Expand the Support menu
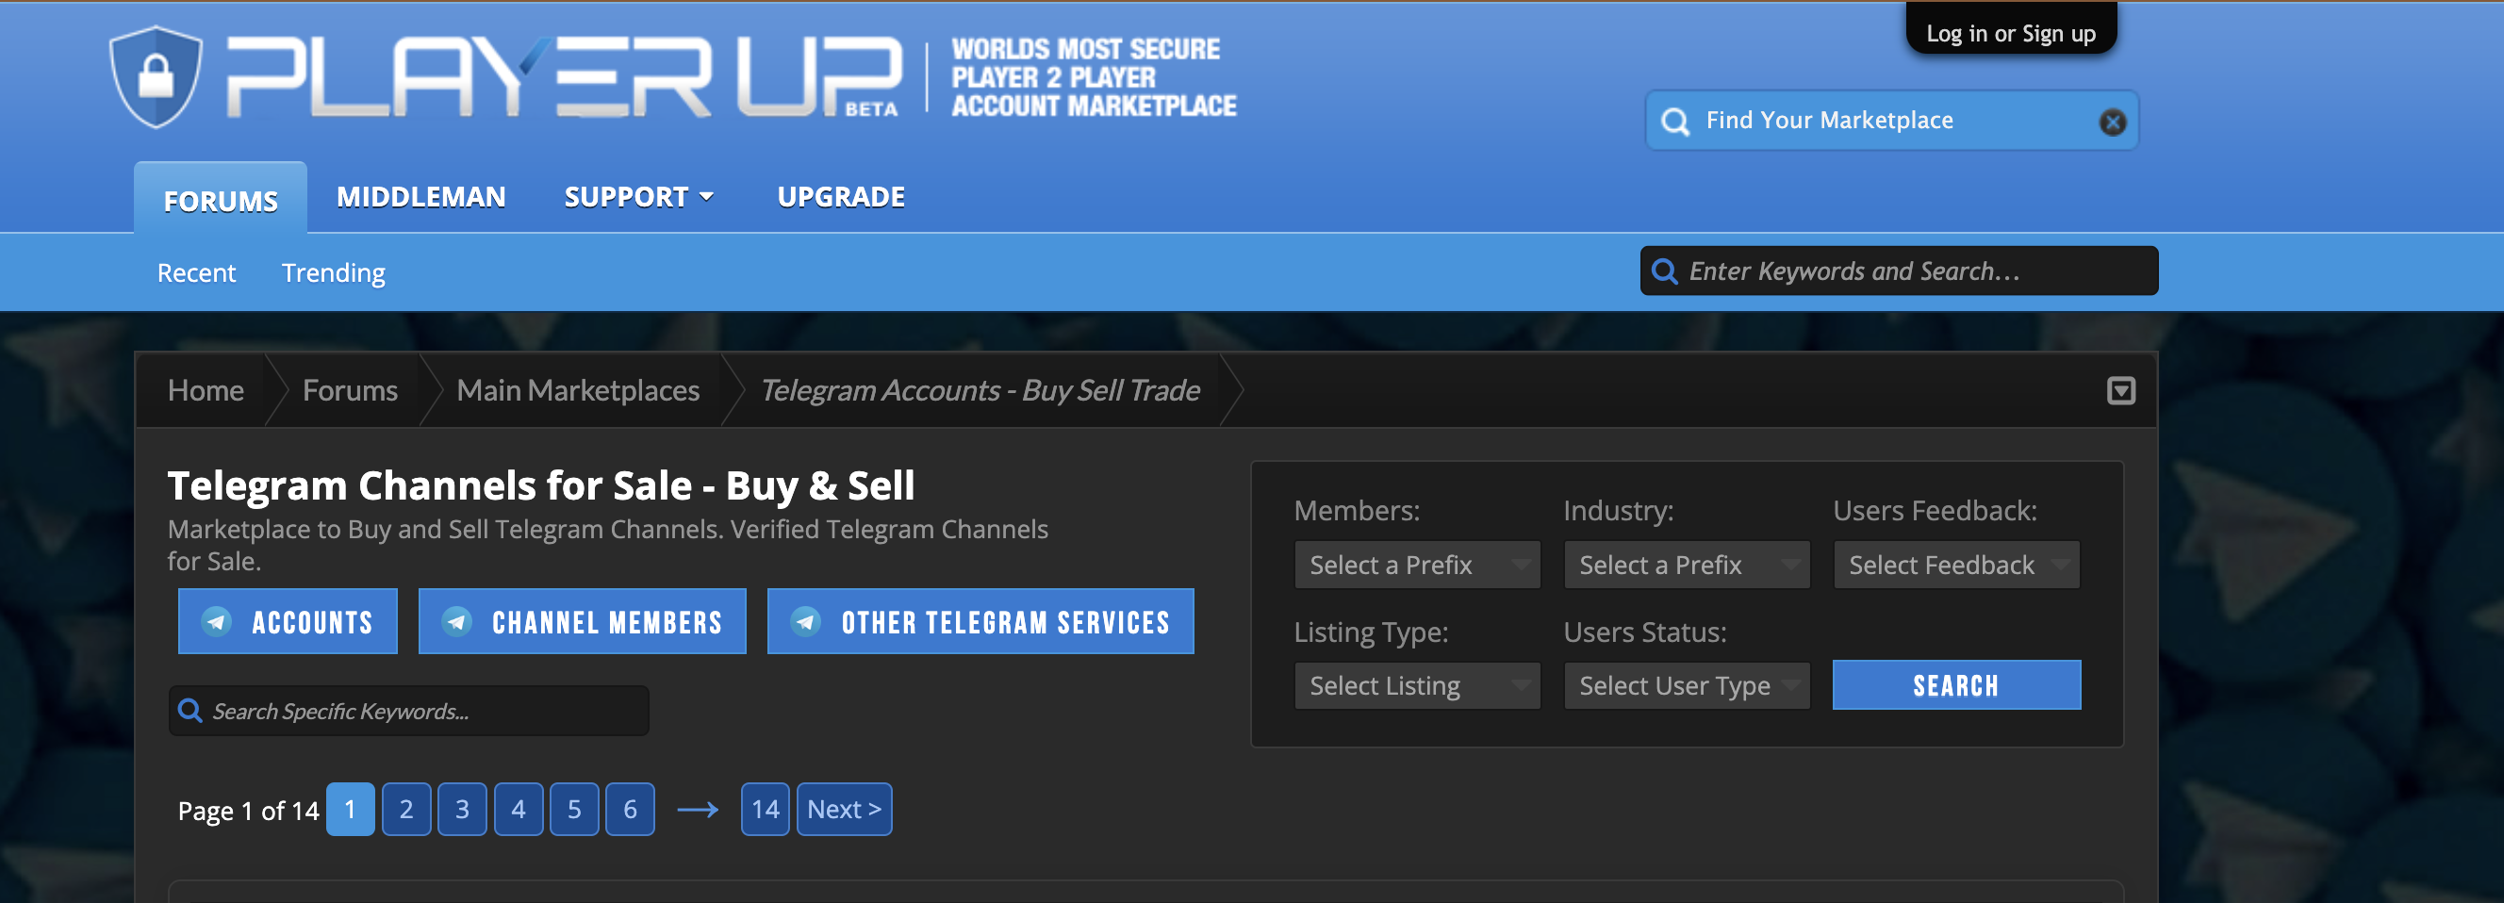2504x903 pixels. [639, 197]
